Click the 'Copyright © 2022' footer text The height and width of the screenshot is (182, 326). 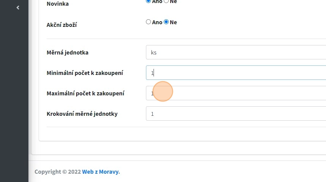(x=58, y=172)
